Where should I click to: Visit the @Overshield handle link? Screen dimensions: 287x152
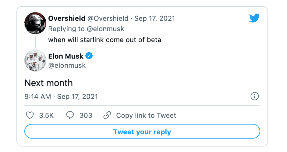(x=108, y=18)
